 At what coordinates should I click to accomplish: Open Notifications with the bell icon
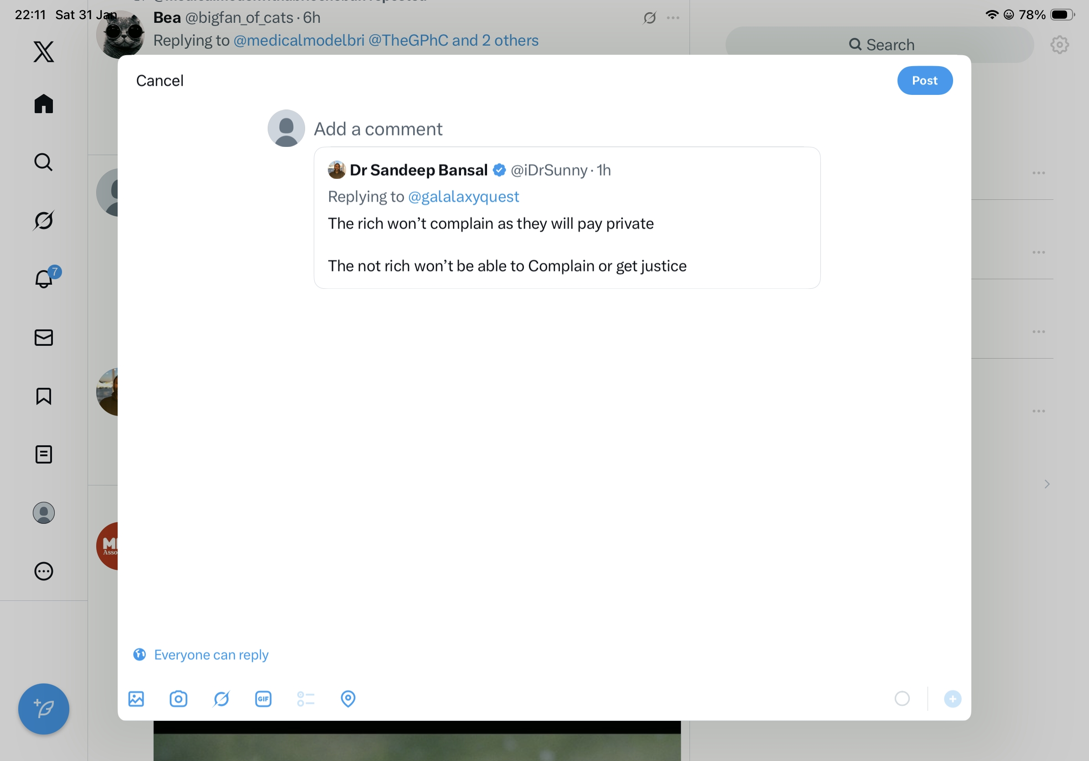click(44, 279)
